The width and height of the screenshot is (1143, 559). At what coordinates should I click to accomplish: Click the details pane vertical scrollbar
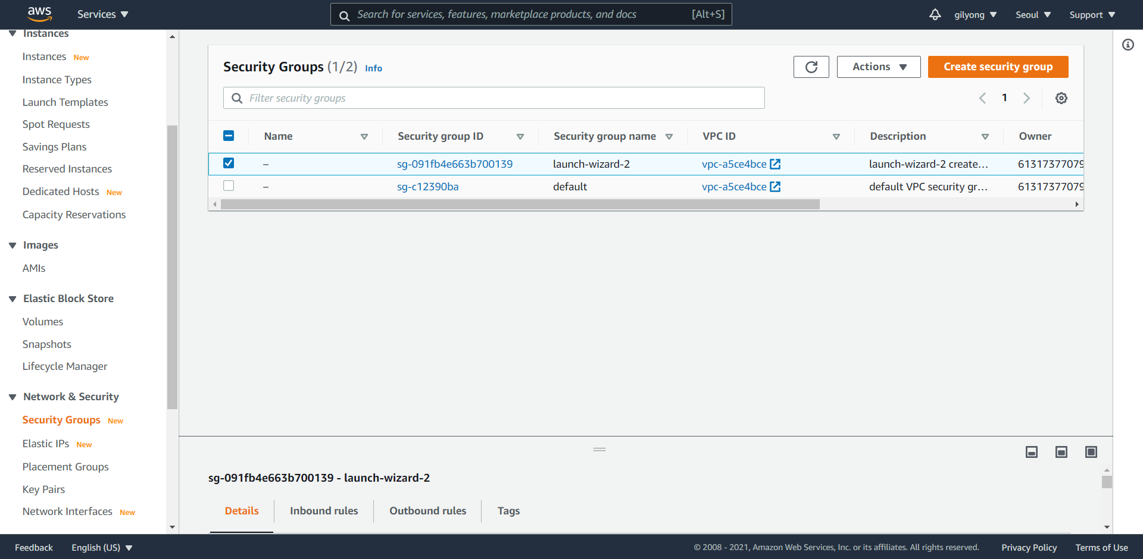[1107, 482]
